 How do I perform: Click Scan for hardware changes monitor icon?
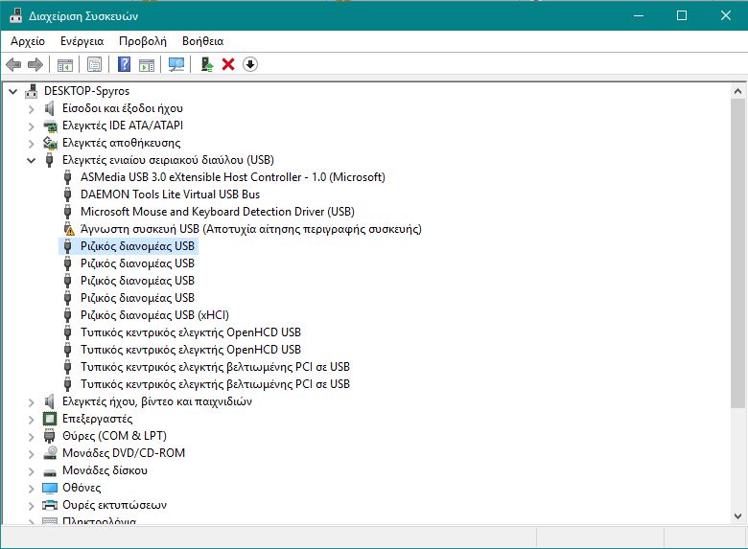tap(175, 64)
